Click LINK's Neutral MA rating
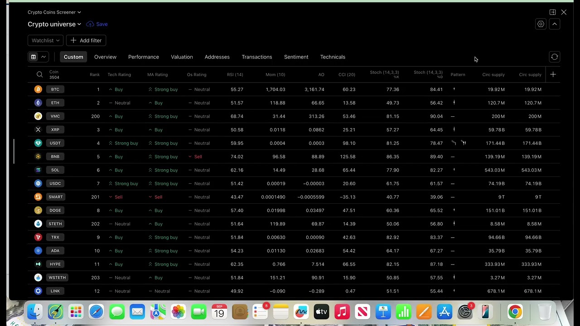This screenshot has height=326, width=580. click(x=159, y=291)
